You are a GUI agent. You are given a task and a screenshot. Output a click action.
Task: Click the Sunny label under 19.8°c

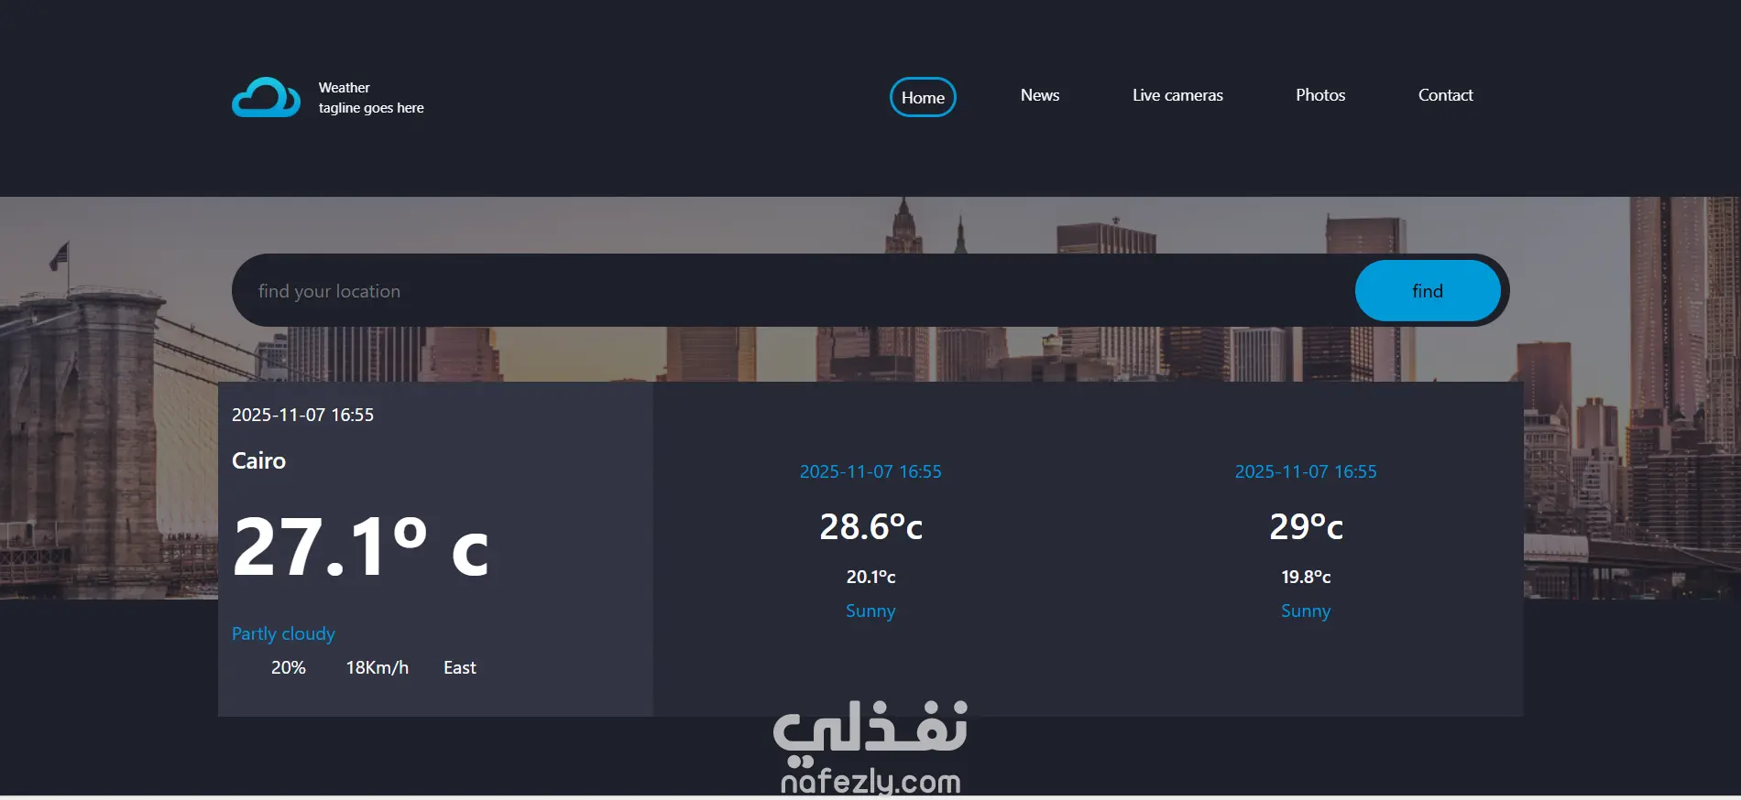pos(1306,611)
